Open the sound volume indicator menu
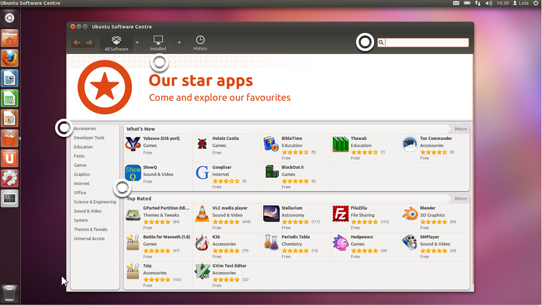Viewport: 542px width, 306px height. pos(489,3)
